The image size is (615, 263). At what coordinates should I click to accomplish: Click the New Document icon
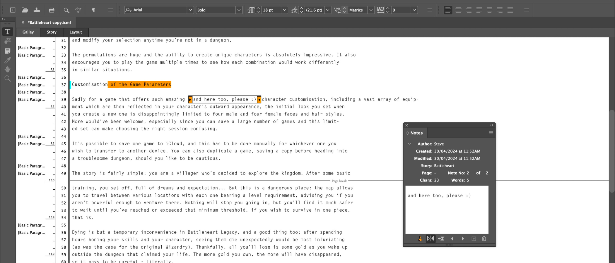13,10
